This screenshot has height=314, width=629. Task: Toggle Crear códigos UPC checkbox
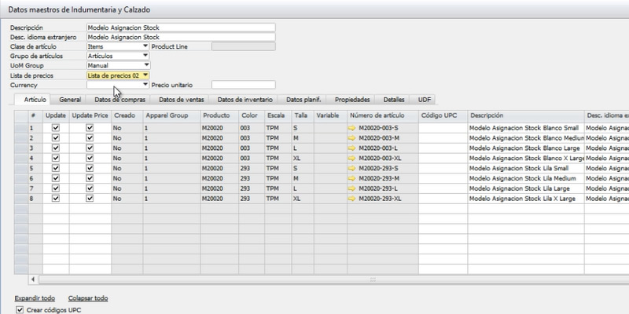[20, 310]
